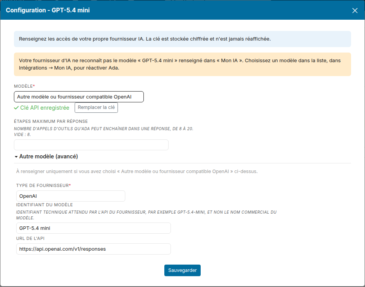Viewport: 365px width, 287px height.
Task: Click the ÉTAPES MAXIMUM PAR RÉPONSE label
Action: [51, 121]
